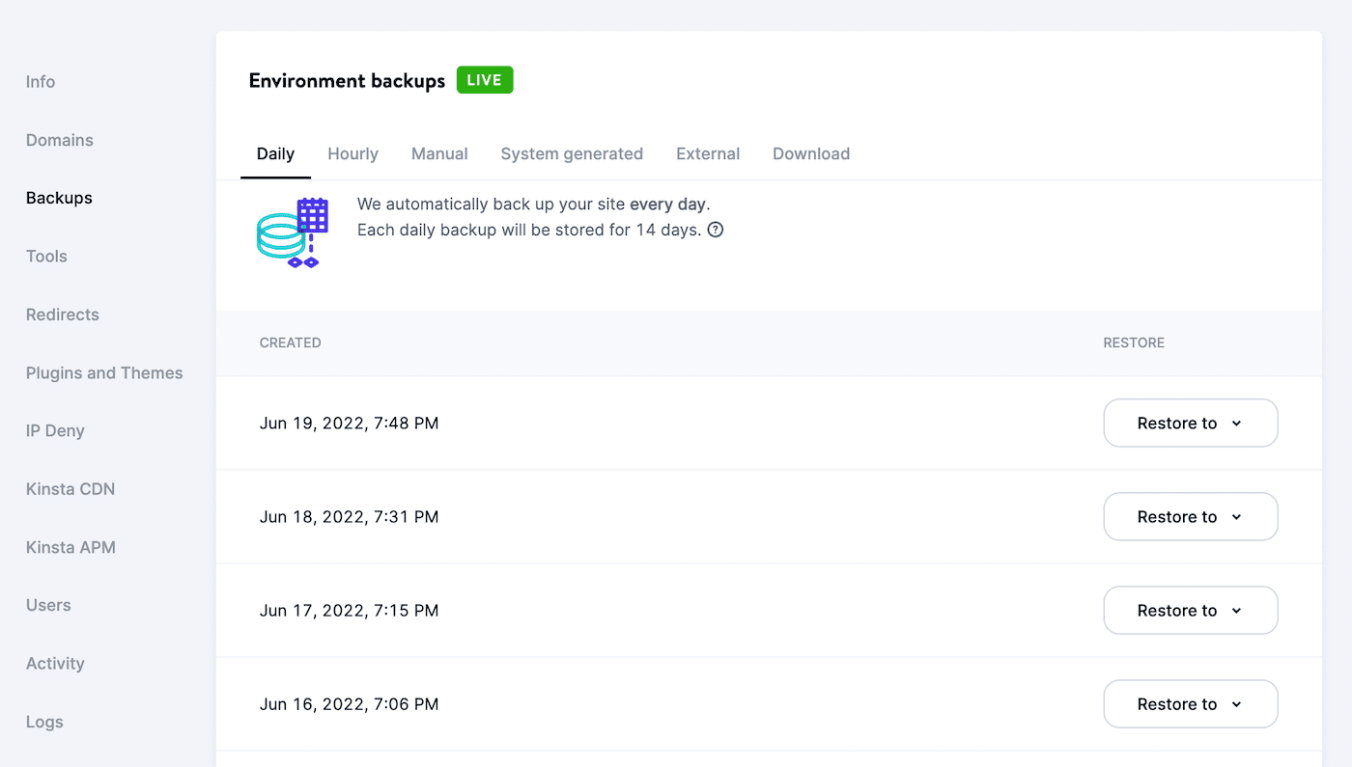Open Restore to menu for Jun 17 backup
Screen dimensions: 1352x767
click(x=1190, y=610)
